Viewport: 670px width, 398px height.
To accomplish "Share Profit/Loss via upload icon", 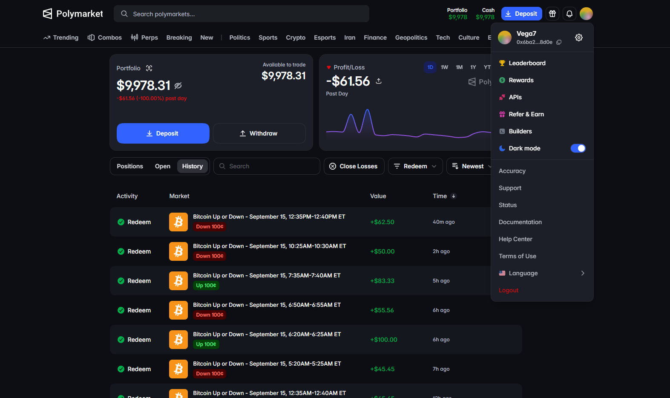I will pyautogui.click(x=379, y=81).
